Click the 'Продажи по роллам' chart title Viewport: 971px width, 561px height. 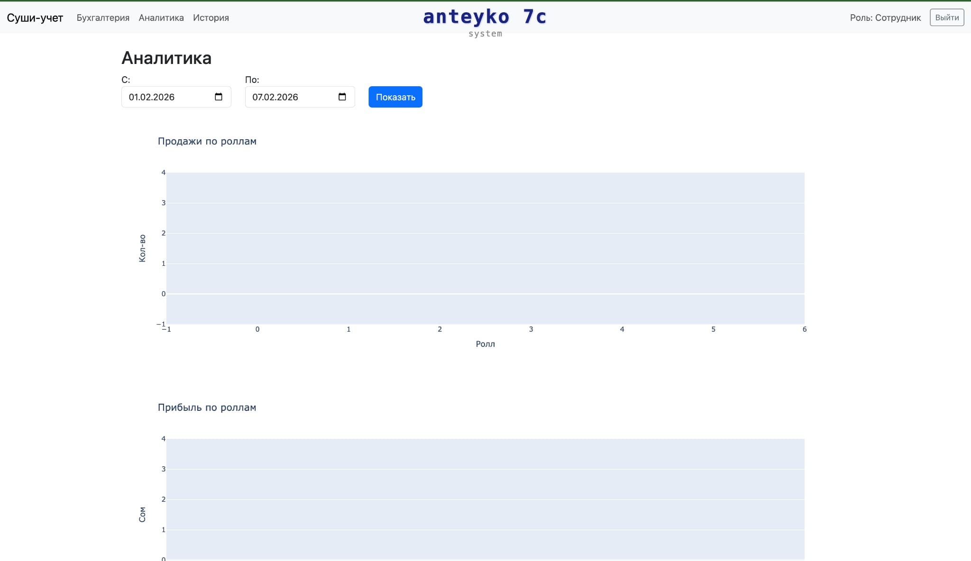(x=207, y=141)
